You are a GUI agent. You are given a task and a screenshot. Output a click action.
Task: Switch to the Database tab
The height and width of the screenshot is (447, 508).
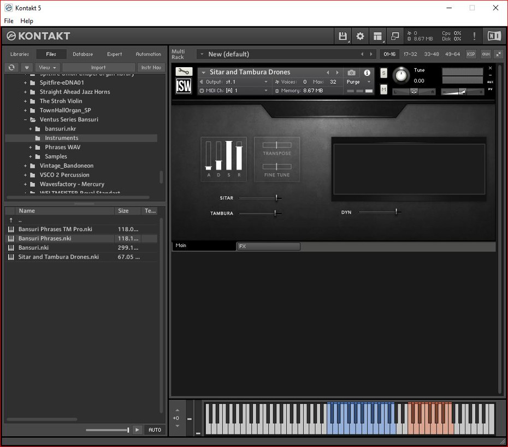pos(82,54)
